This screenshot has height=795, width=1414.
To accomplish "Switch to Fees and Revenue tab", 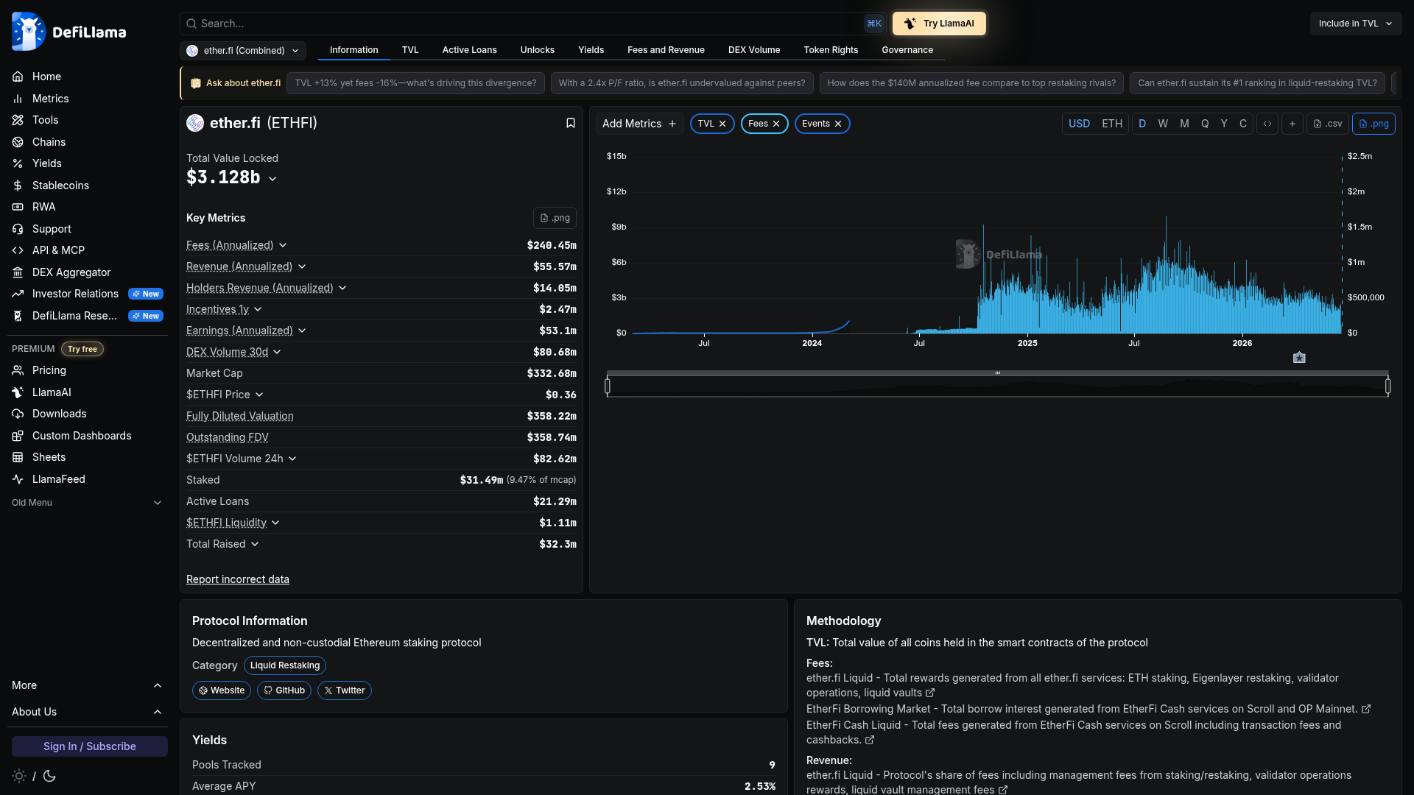I will point(666,50).
